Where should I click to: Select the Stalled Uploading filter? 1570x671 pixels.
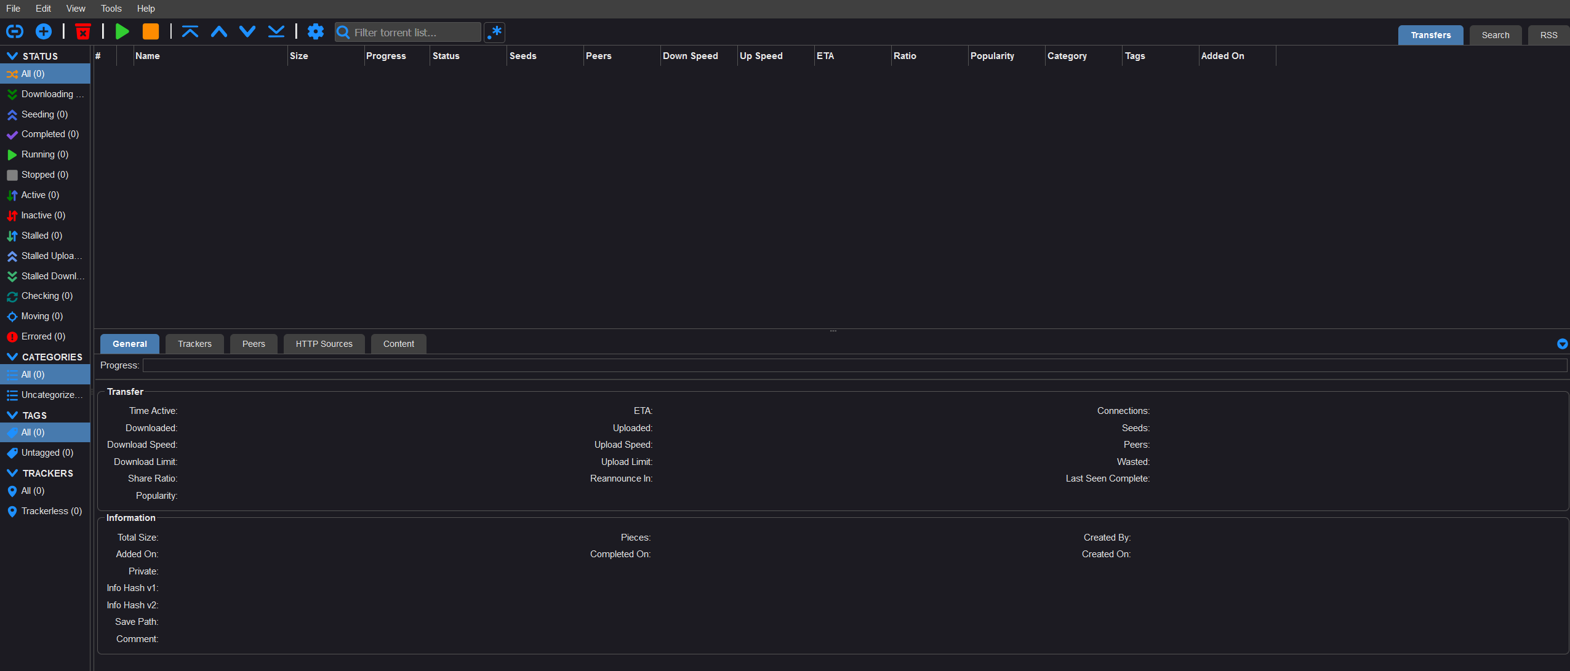(45, 256)
